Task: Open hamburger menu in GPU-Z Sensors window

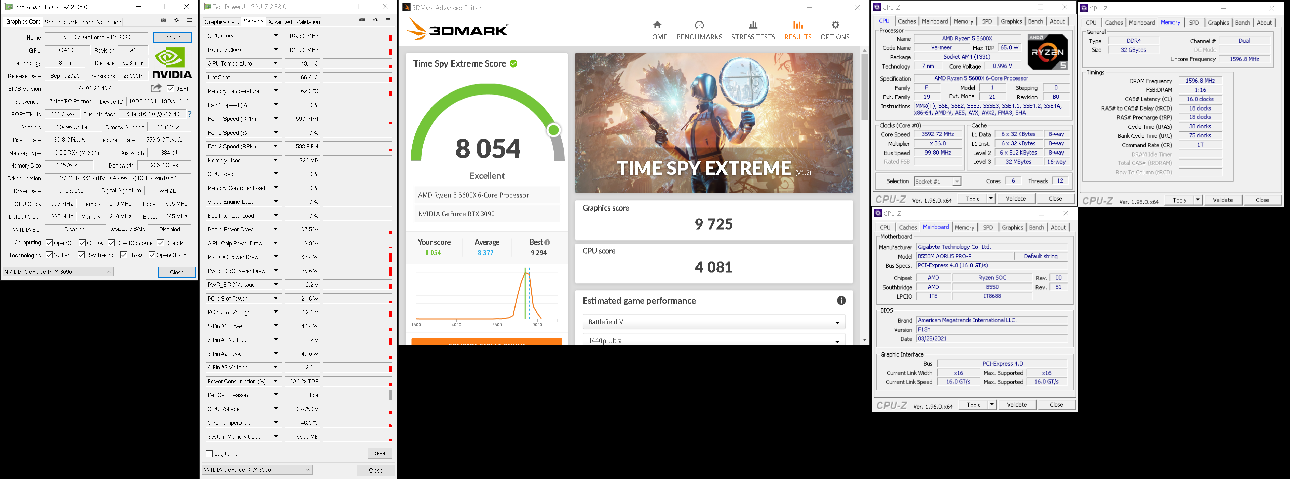Action: 388,20
